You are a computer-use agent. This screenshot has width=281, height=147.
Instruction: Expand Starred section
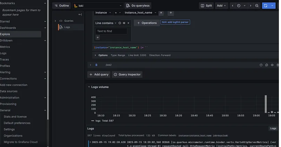coord(45,22)
